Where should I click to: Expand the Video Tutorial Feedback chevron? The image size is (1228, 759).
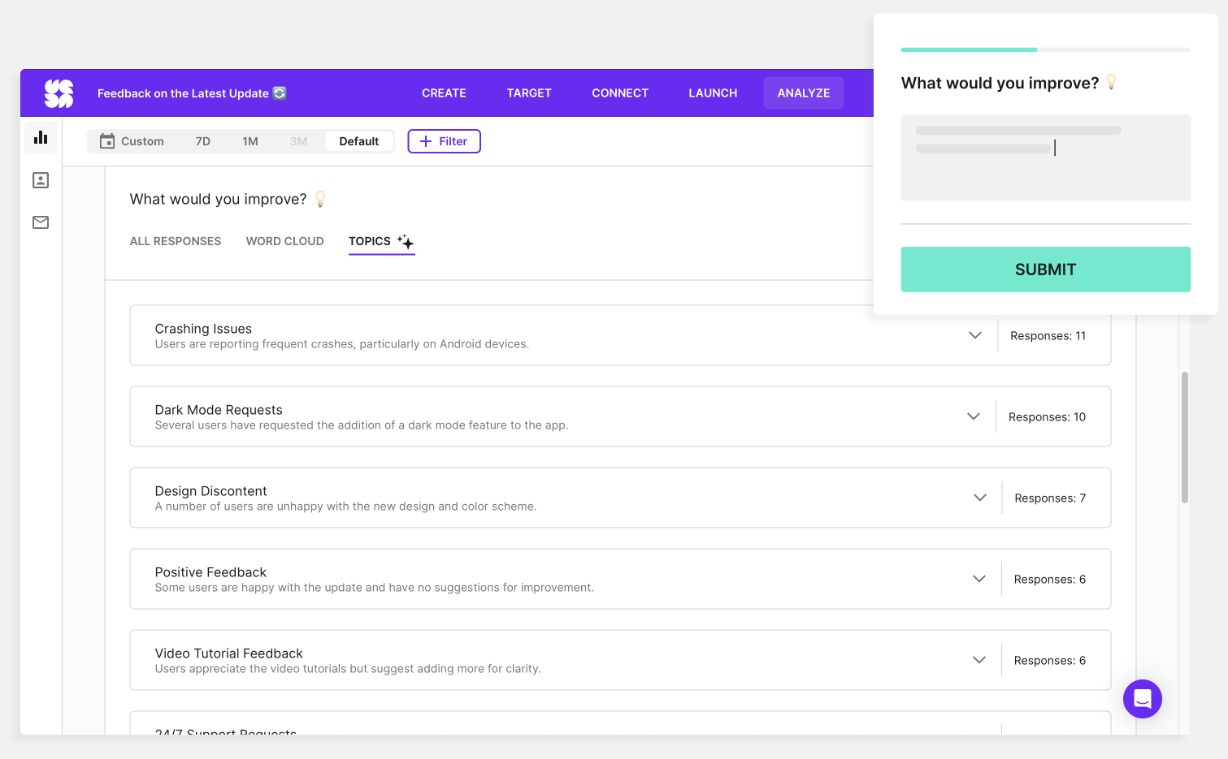click(979, 660)
